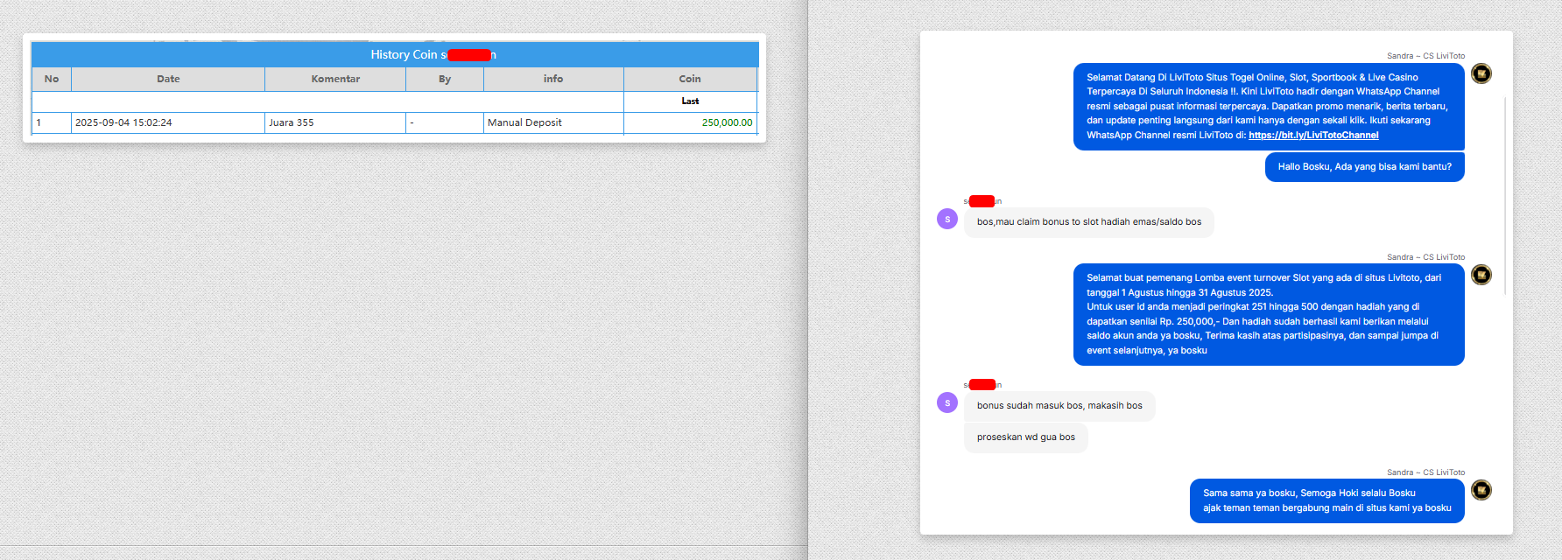Click the 'Hallo Bosku, Ada yang bisa kami bantu?' message
Viewport: 1562px width, 560px height.
[x=1365, y=166]
